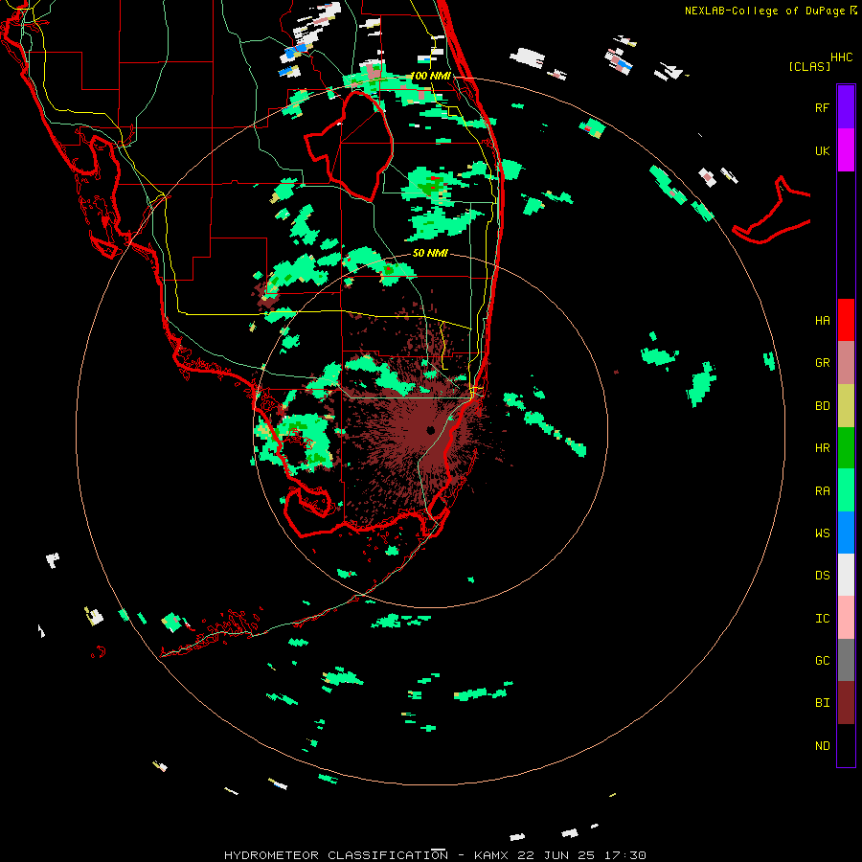
Task: Click the '50 NMI' range ring label
Action: [x=430, y=253]
